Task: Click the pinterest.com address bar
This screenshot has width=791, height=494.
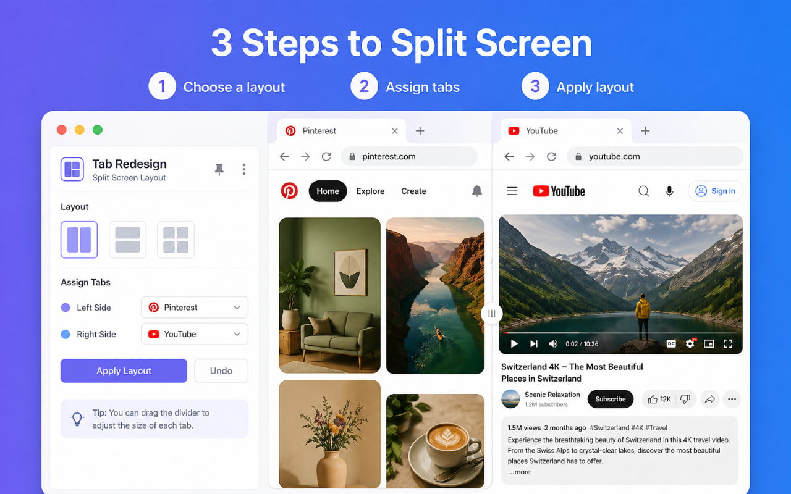Action: click(409, 157)
